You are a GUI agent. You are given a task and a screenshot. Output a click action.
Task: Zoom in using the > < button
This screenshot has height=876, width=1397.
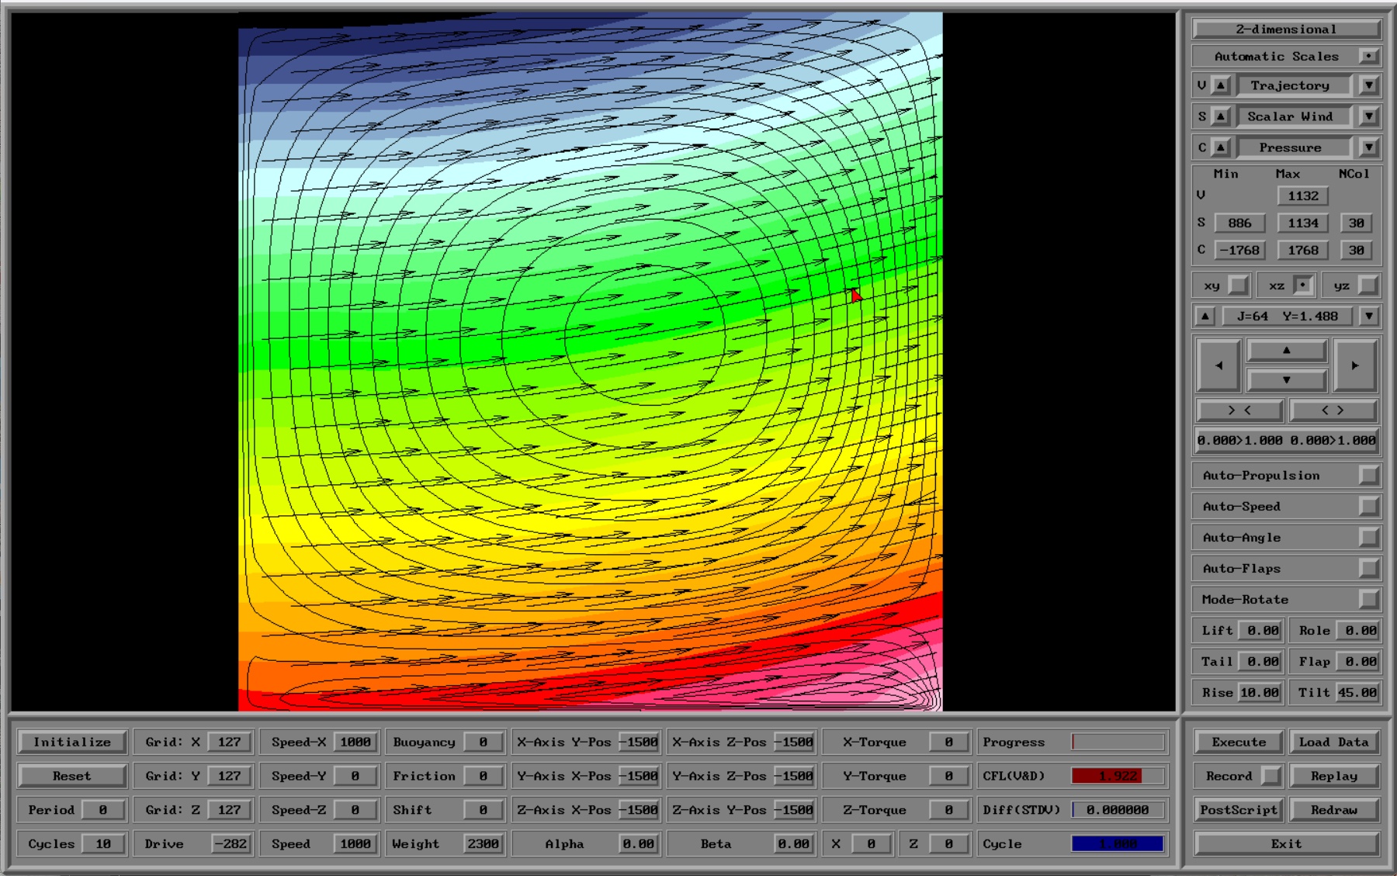click(x=1239, y=410)
